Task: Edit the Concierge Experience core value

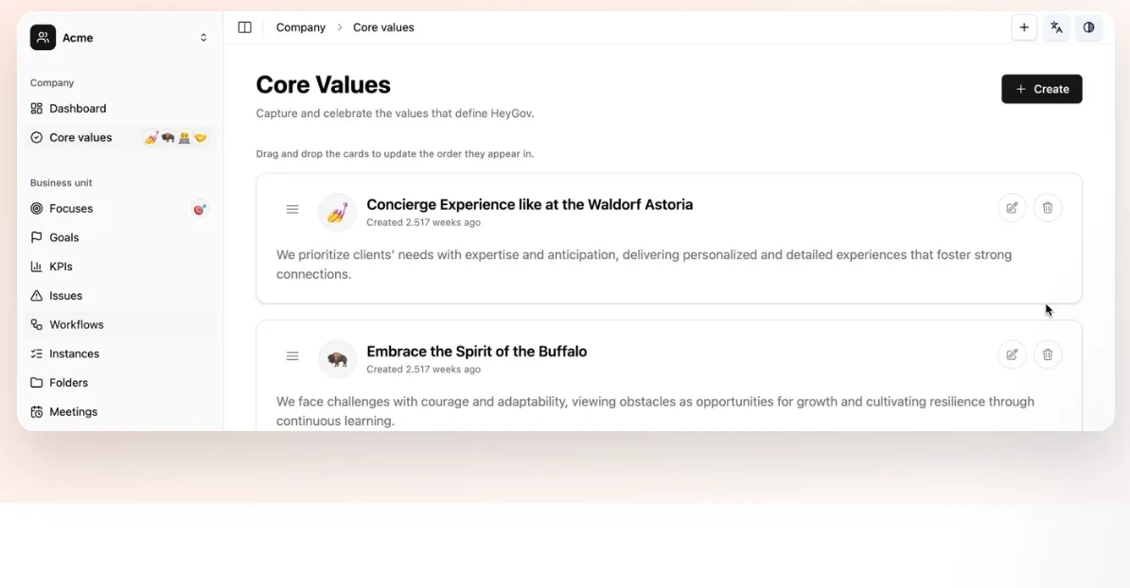Action: [x=1012, y=208]
